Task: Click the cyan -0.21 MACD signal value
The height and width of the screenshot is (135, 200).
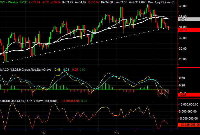Action: [x=66, y=70]
